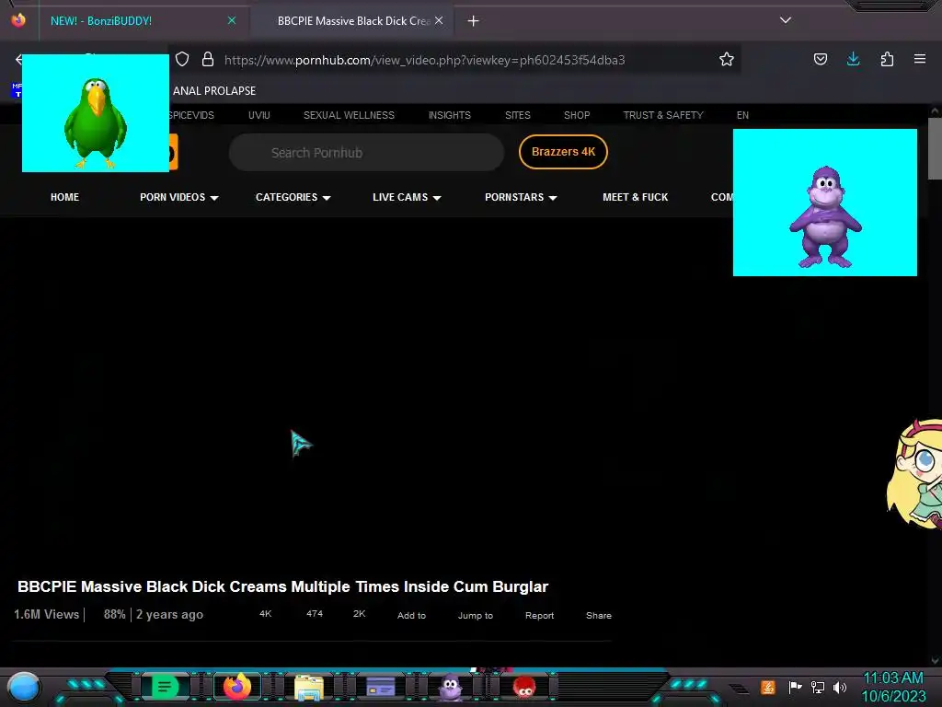
Task: Click the page vertical scrollbar thumb
Action: 935,148
